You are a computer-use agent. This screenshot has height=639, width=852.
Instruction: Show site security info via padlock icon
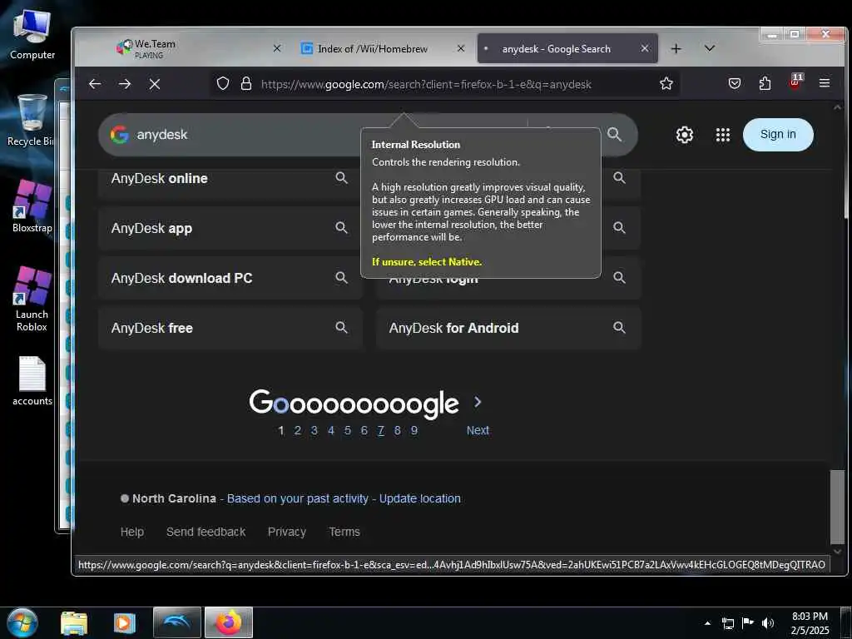246,84
